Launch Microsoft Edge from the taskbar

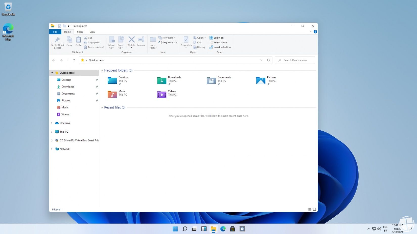click(223, 229)
